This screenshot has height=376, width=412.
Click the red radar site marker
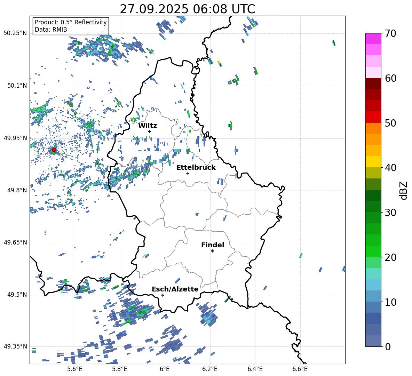click(54, 150)
